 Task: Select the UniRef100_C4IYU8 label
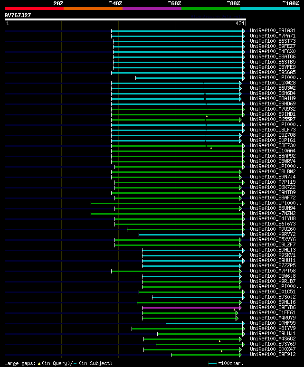pyautogui.click(x=273, y=218)
